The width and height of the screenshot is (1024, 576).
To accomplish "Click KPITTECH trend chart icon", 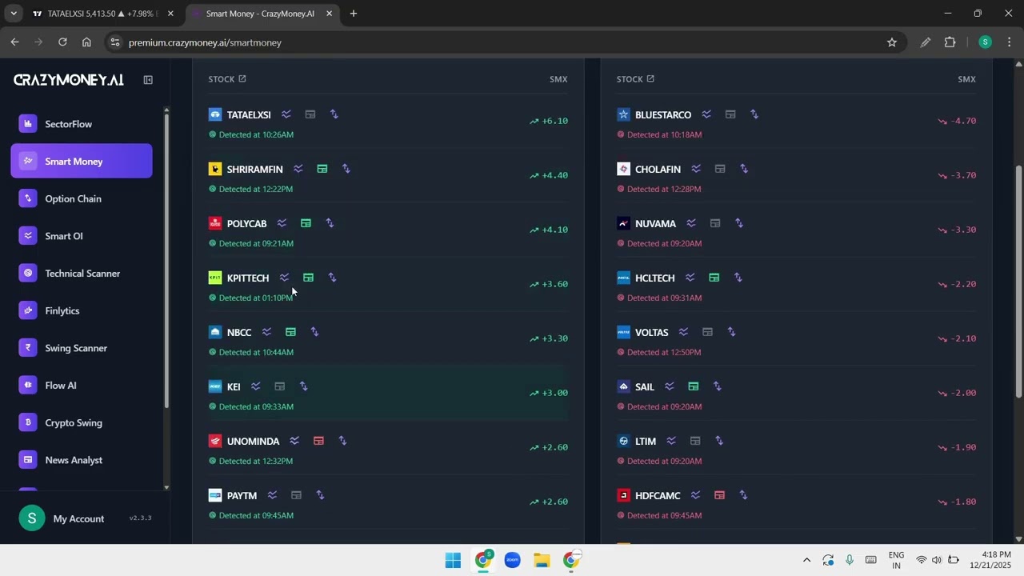I will pyautogui.click(x=284, y=278).
